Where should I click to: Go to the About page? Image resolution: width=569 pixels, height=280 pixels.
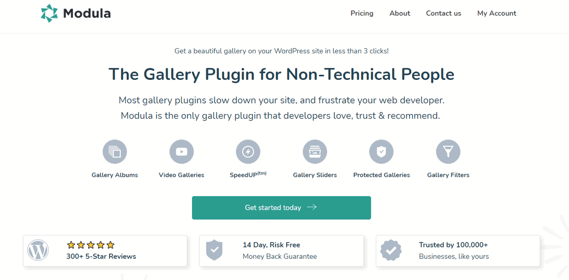400,13
